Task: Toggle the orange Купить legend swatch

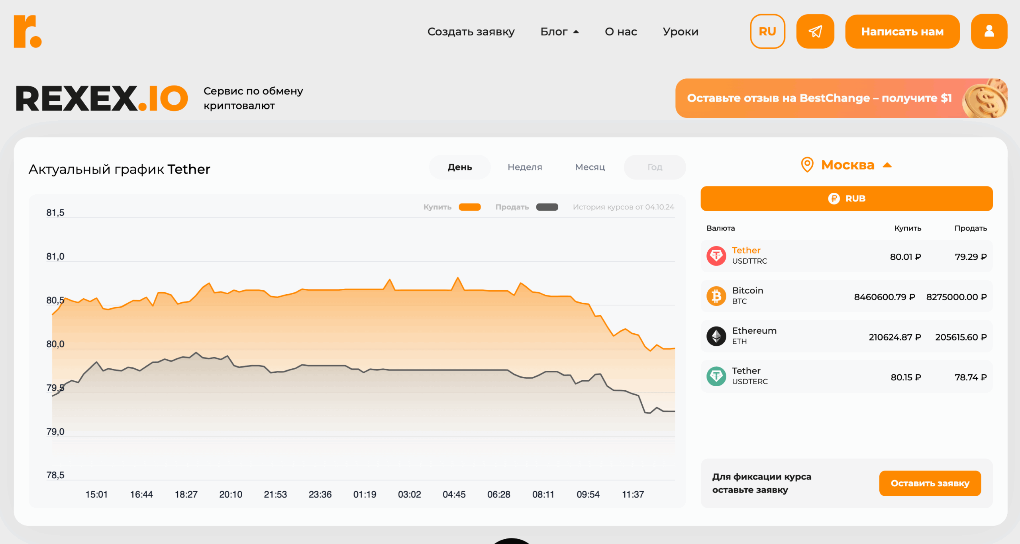Action: point(469,207)
